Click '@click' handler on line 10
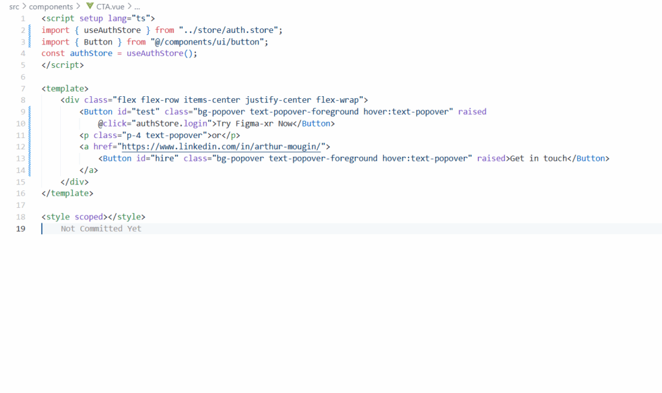 tap(112, 123)
